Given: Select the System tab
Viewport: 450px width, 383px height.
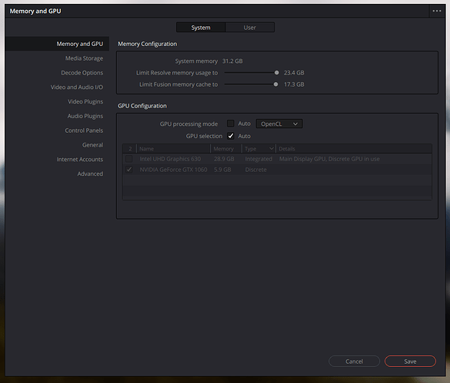Looking at the screenshot, I should (x=201, y=28).
